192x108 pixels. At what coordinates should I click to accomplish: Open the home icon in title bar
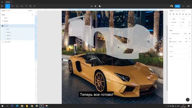(x=2, y=2)
